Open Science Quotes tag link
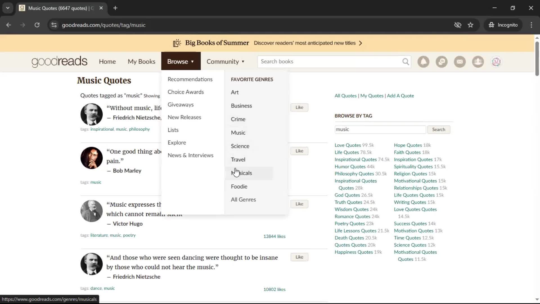This screenshot has width=540, height=304. pos(410,245)
